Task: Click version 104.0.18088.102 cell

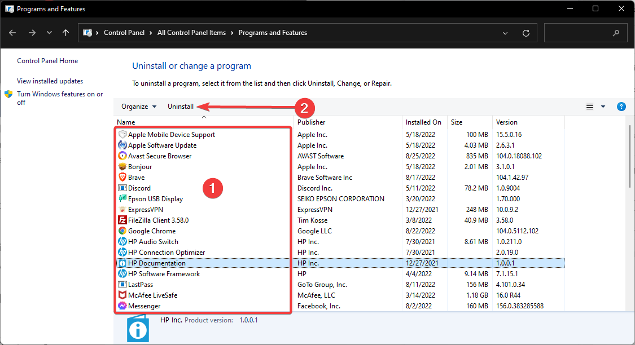Action: 519,156
